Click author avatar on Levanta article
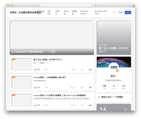 coord(35,105)
